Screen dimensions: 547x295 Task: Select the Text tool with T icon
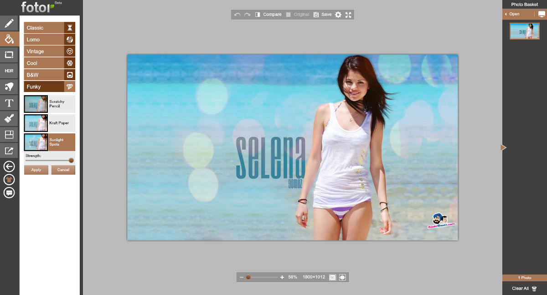tap(9, 103)
